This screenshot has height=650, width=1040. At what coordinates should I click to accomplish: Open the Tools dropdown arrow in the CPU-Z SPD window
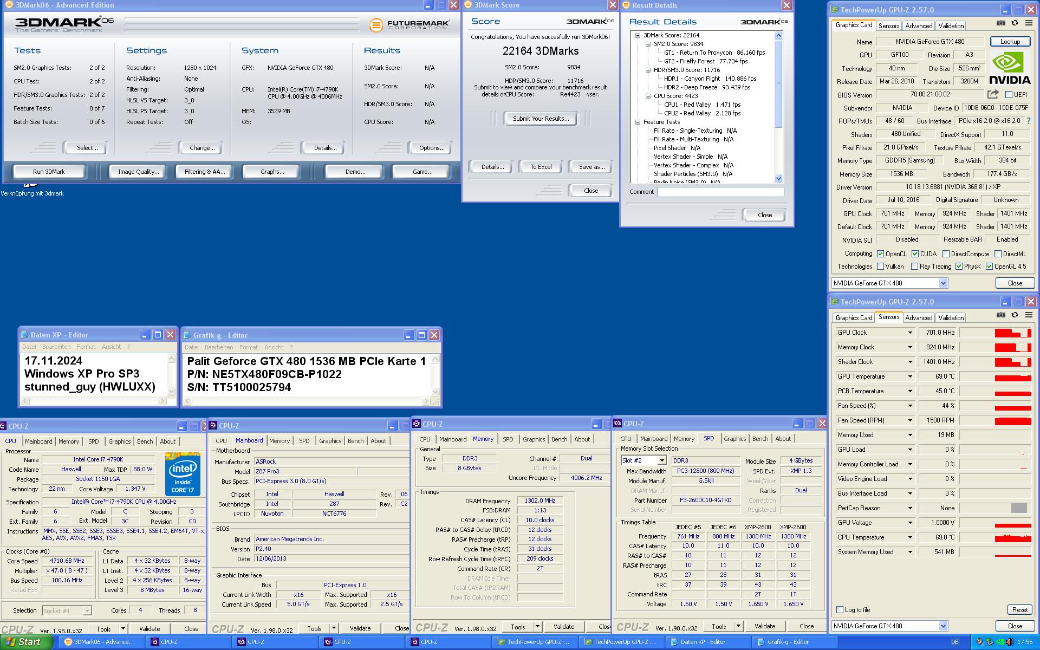738,626
